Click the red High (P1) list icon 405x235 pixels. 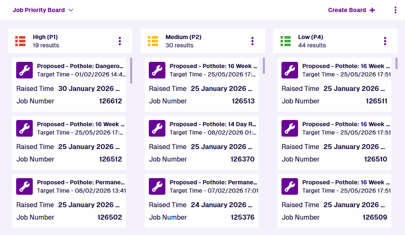click(x=20, y=41)
